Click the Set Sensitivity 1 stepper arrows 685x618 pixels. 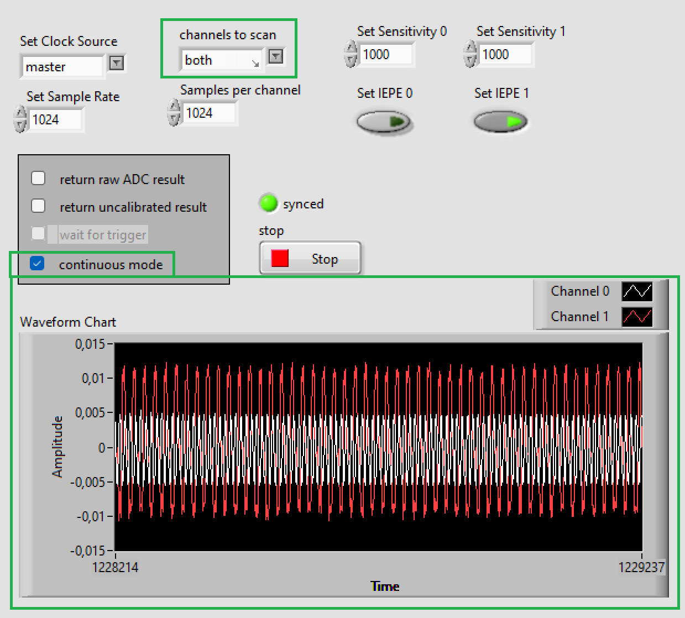pyautogui.click(x=470, y=54)
